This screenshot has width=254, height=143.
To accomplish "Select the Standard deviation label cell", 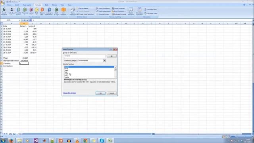I will coord(11,61).
